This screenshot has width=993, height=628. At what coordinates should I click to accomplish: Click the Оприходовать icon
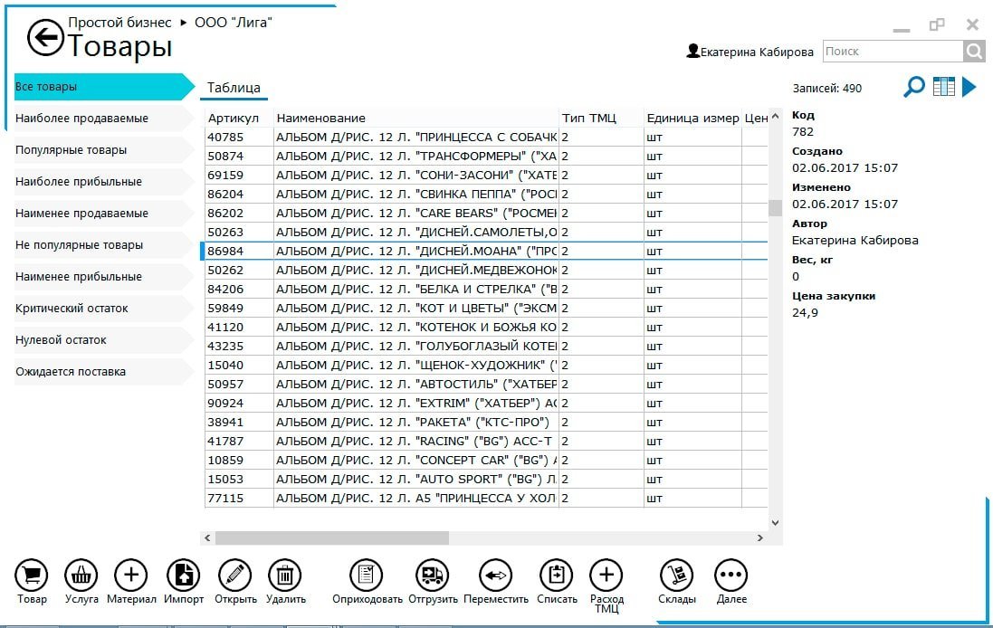pyautogui.click(x=365, y=576)
